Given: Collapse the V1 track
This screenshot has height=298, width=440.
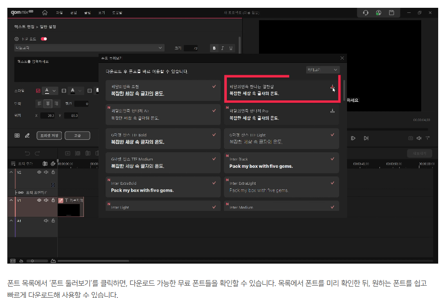Looking at the screenshot, I should click(11, 200).
